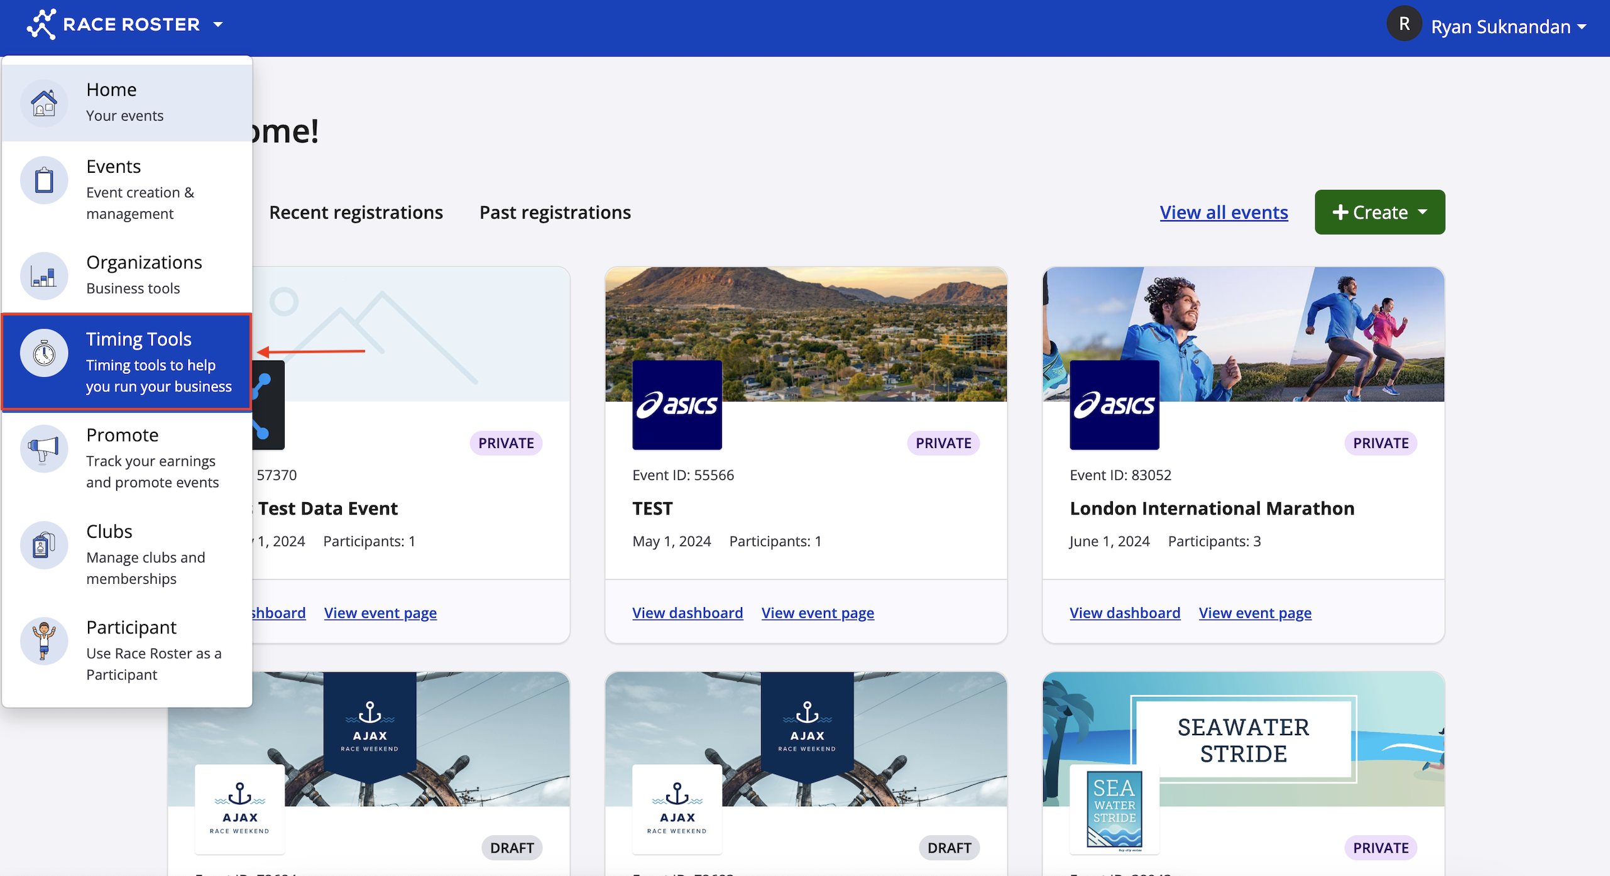Click the Events clipboard icon

[44, 180]
